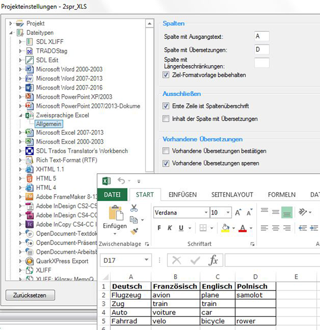
Task: Open the Quick Access Toolbar customize arrow
Action: [x=139, y=182]
